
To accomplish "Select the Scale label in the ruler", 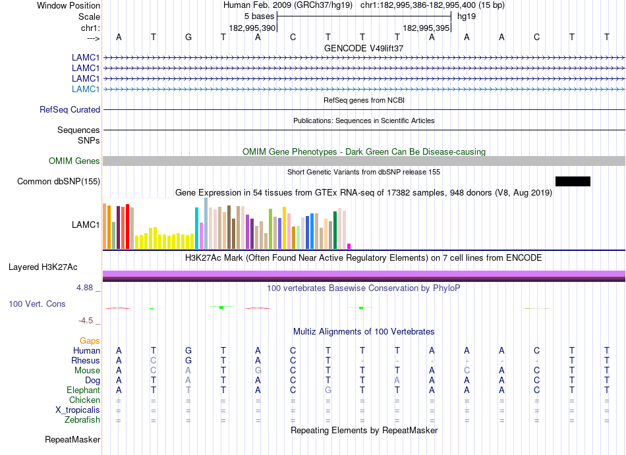I will (x=89, y=16).
